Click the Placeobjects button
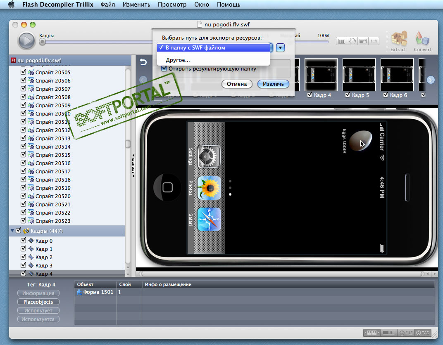 coord(38,302)
